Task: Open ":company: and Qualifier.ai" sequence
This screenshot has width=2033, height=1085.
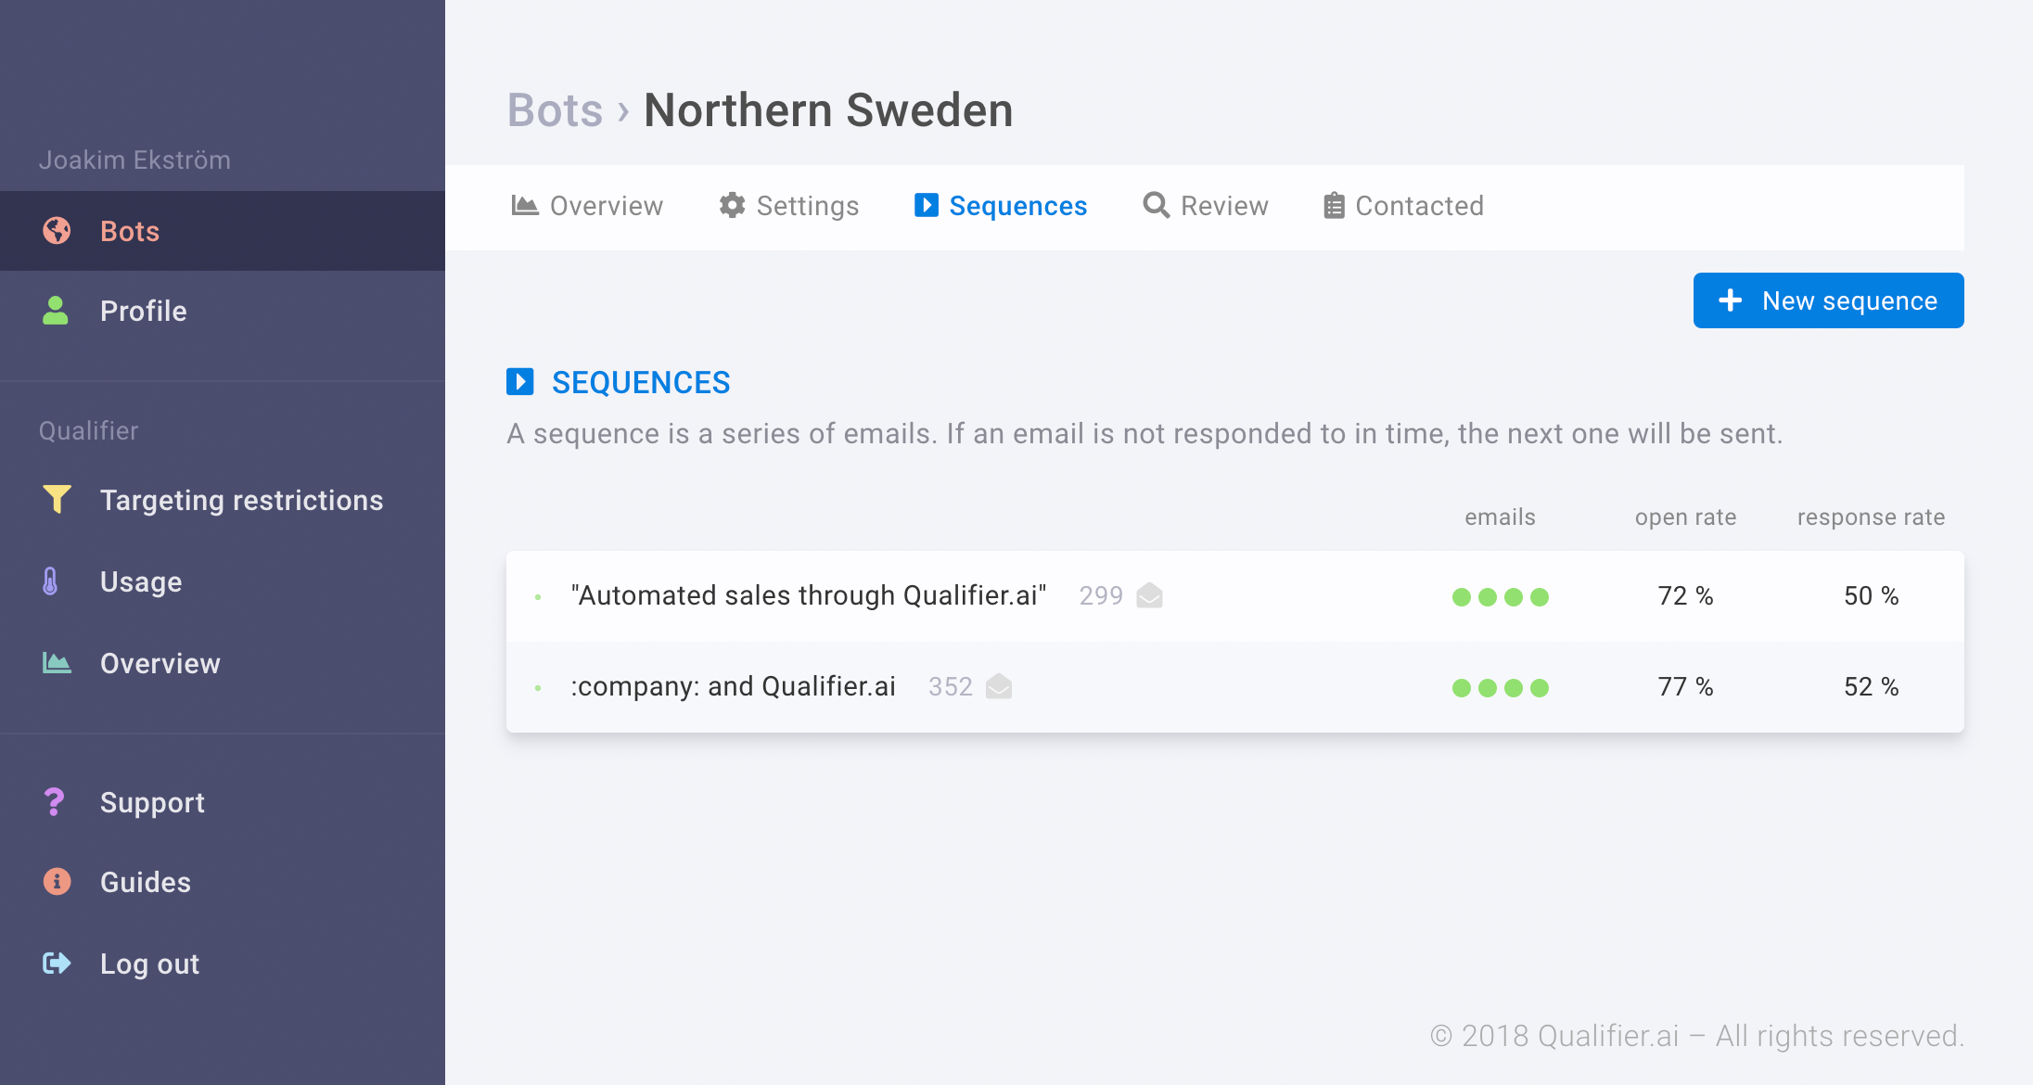Action: pos(733,686)
